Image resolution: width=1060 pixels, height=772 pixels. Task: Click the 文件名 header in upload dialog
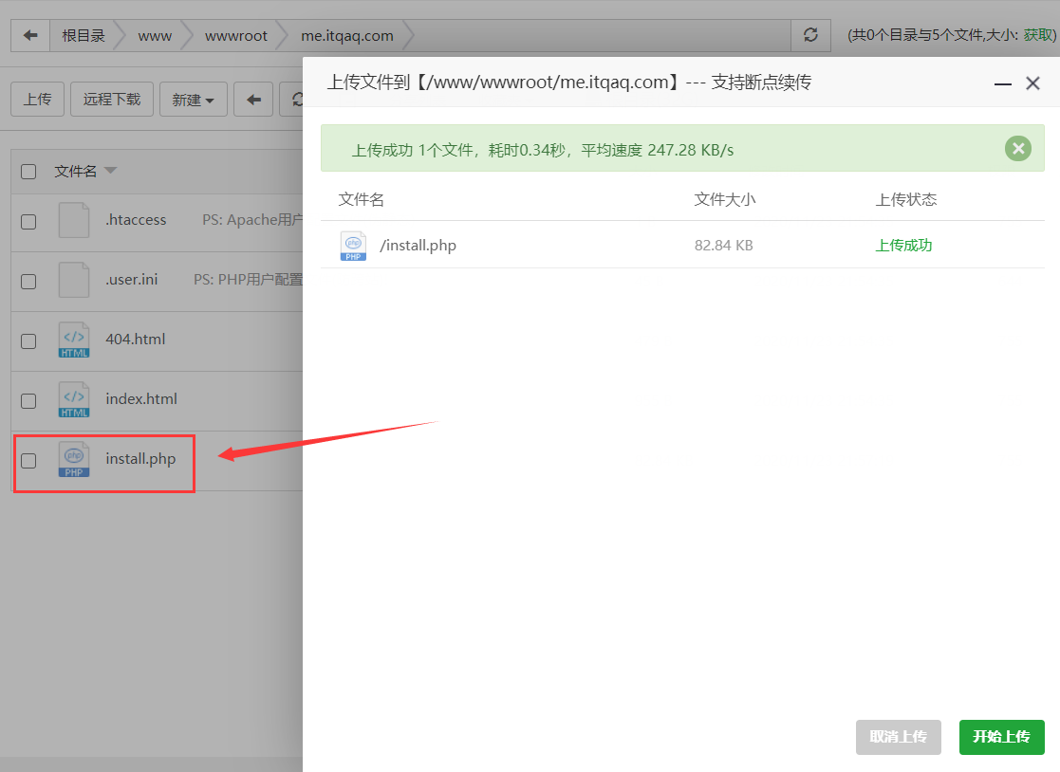tap(361, 199)
